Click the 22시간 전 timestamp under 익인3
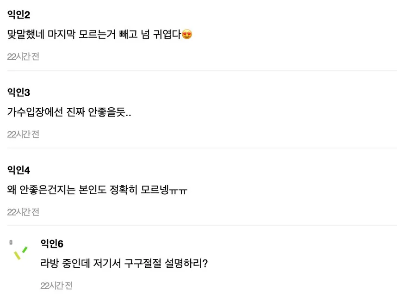 (23, 134)
